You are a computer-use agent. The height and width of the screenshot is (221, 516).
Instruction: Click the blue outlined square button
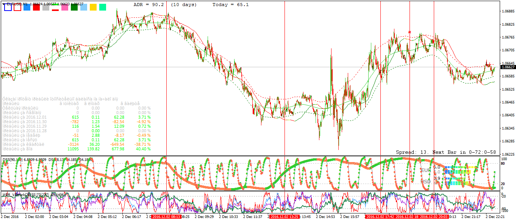coord(8,7)
